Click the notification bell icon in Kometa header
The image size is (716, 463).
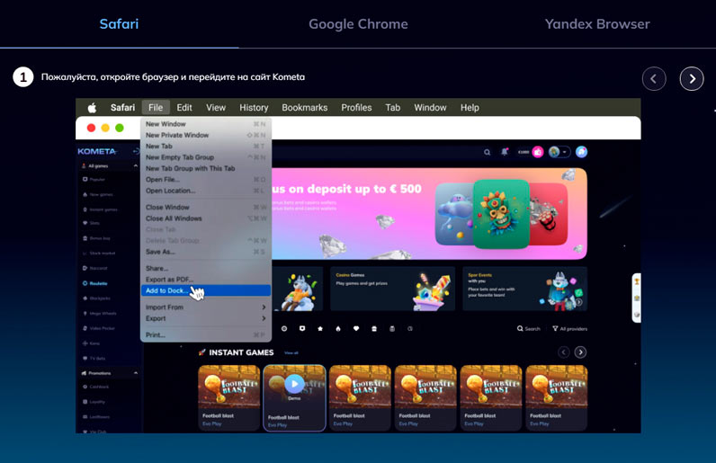[505, 152]
